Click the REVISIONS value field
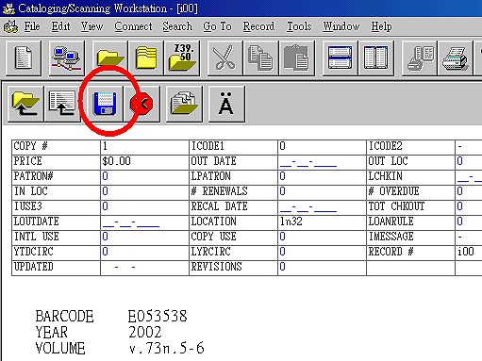The width and height of the screenshot is (482, 361). (322, 268)
